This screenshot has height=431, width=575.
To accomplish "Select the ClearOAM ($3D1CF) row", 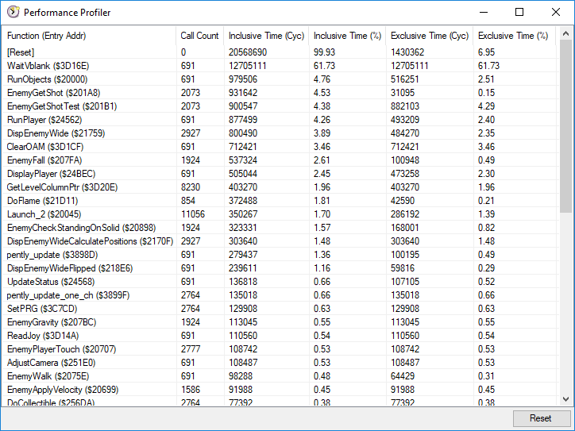I will 280,147.
